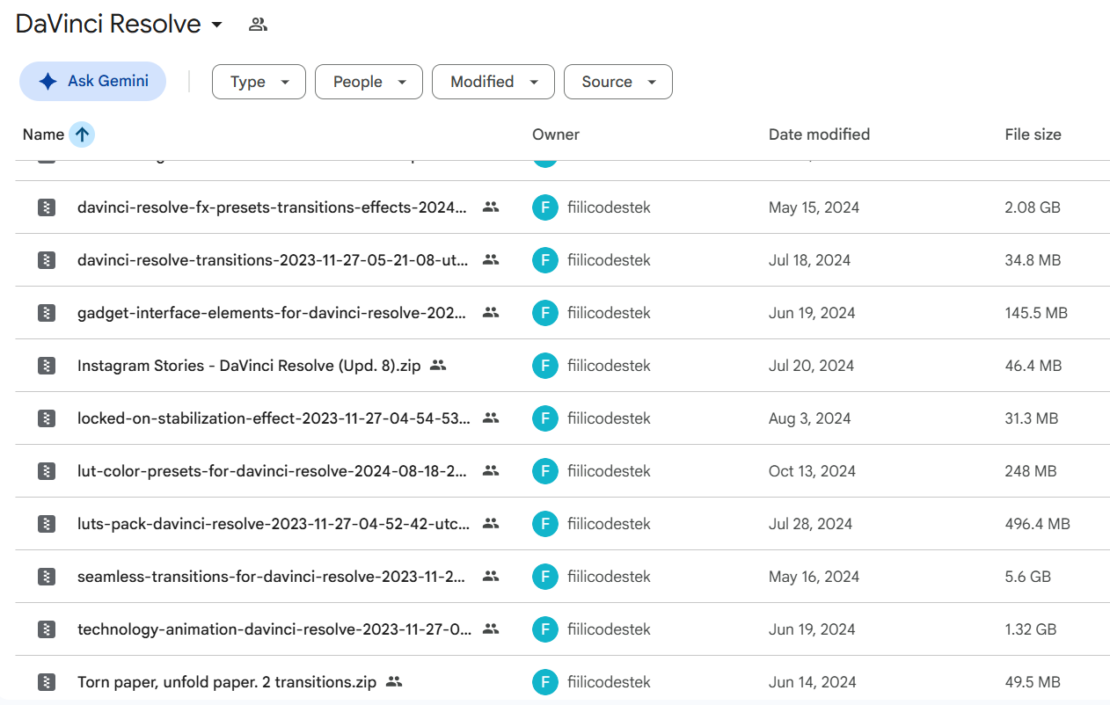Click owner avatar on May 15, 2024 row
Screen dimensions: 1110x705
coord(545,207)
